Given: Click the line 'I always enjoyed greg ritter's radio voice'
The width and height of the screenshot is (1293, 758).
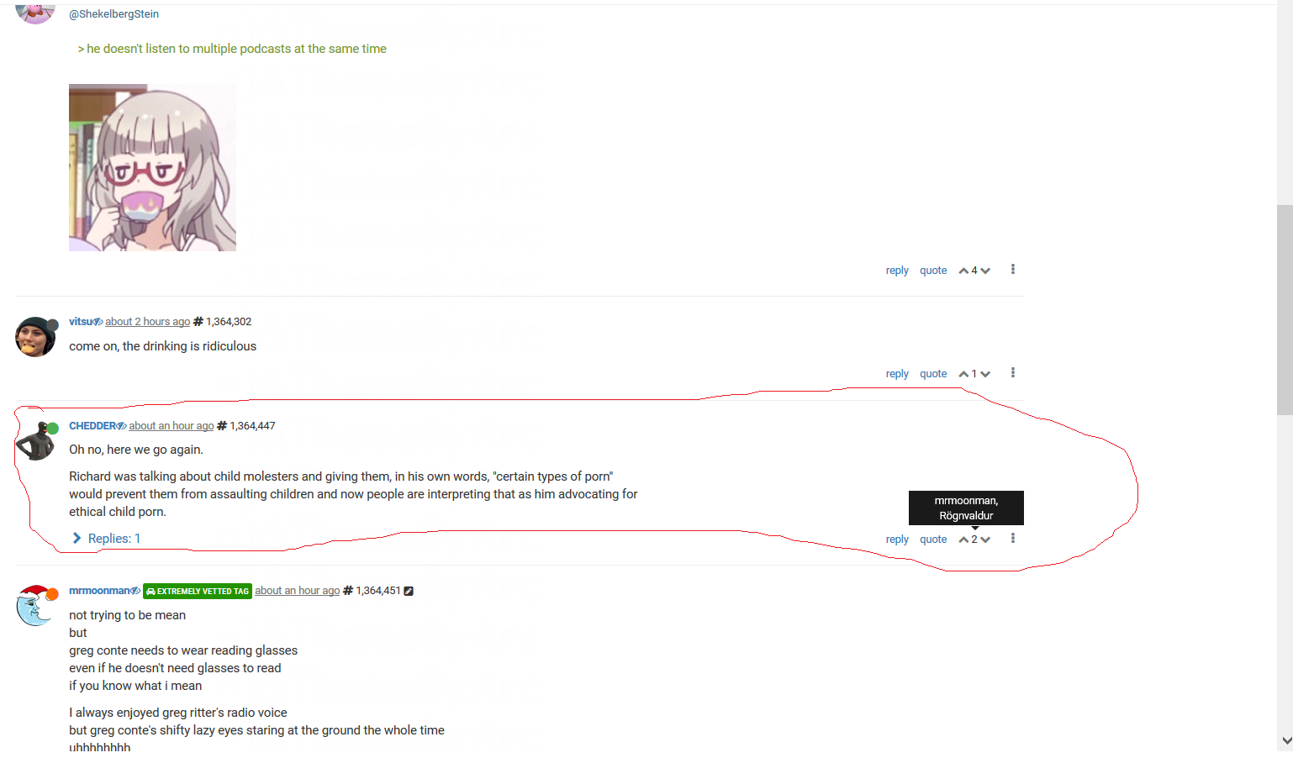Looking at the screenshot, I should tap(178, 713).
